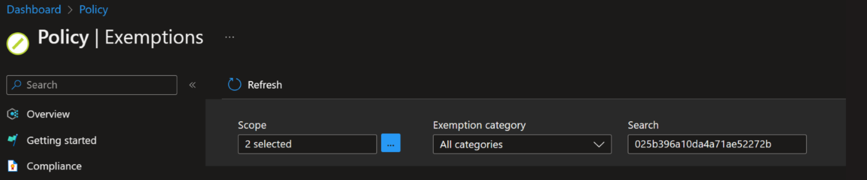This screenshot has width=867, height=180.
Task: Click the Overview gear icon in sidebar
Action: (x=13, y=114)
